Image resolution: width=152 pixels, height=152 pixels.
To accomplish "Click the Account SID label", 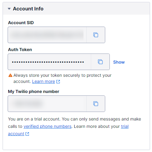I will (21, 23).
